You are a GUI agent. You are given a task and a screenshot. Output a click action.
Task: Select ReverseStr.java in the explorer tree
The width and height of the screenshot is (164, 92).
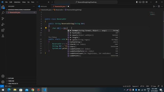(21, 13)
